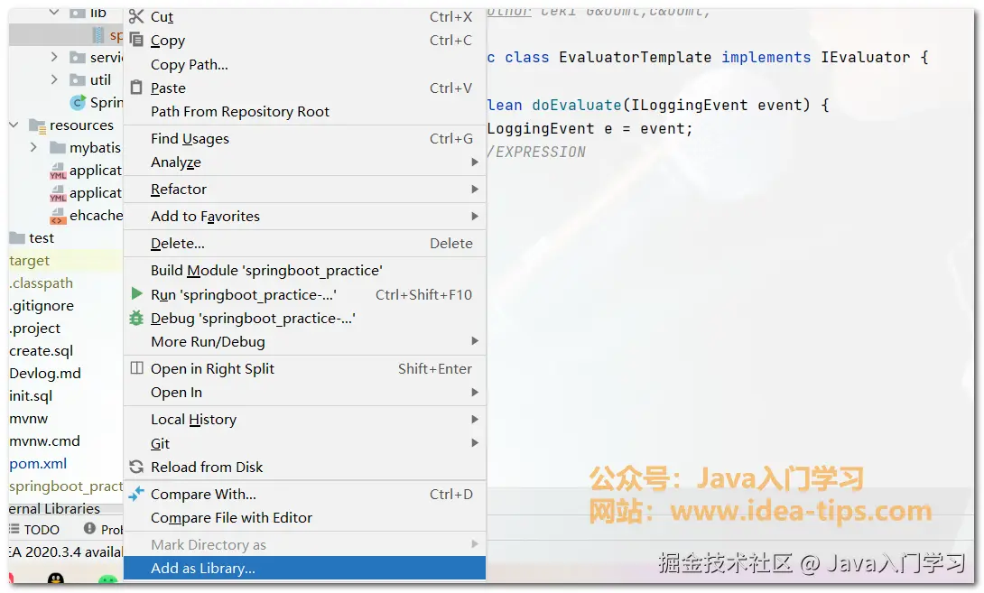Select mvnw.cmd in project tree
984x593 pixels.
pos(44,441)
